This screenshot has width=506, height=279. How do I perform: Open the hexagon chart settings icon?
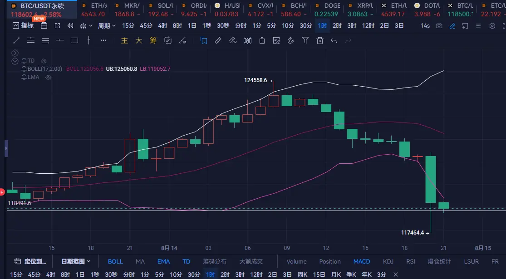click(492, 26)
